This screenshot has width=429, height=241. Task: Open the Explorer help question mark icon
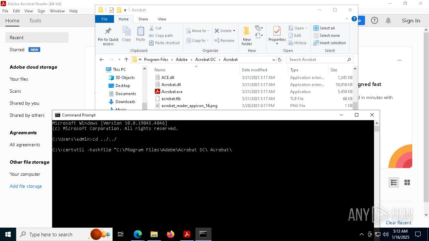pyautogui.click(x=354, y=19)
